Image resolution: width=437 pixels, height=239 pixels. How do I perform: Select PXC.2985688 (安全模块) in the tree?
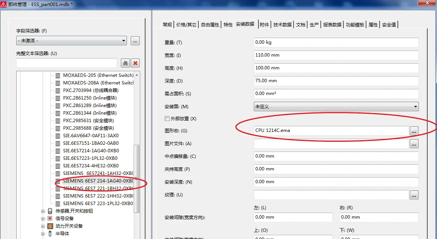[x=88, y=128]
